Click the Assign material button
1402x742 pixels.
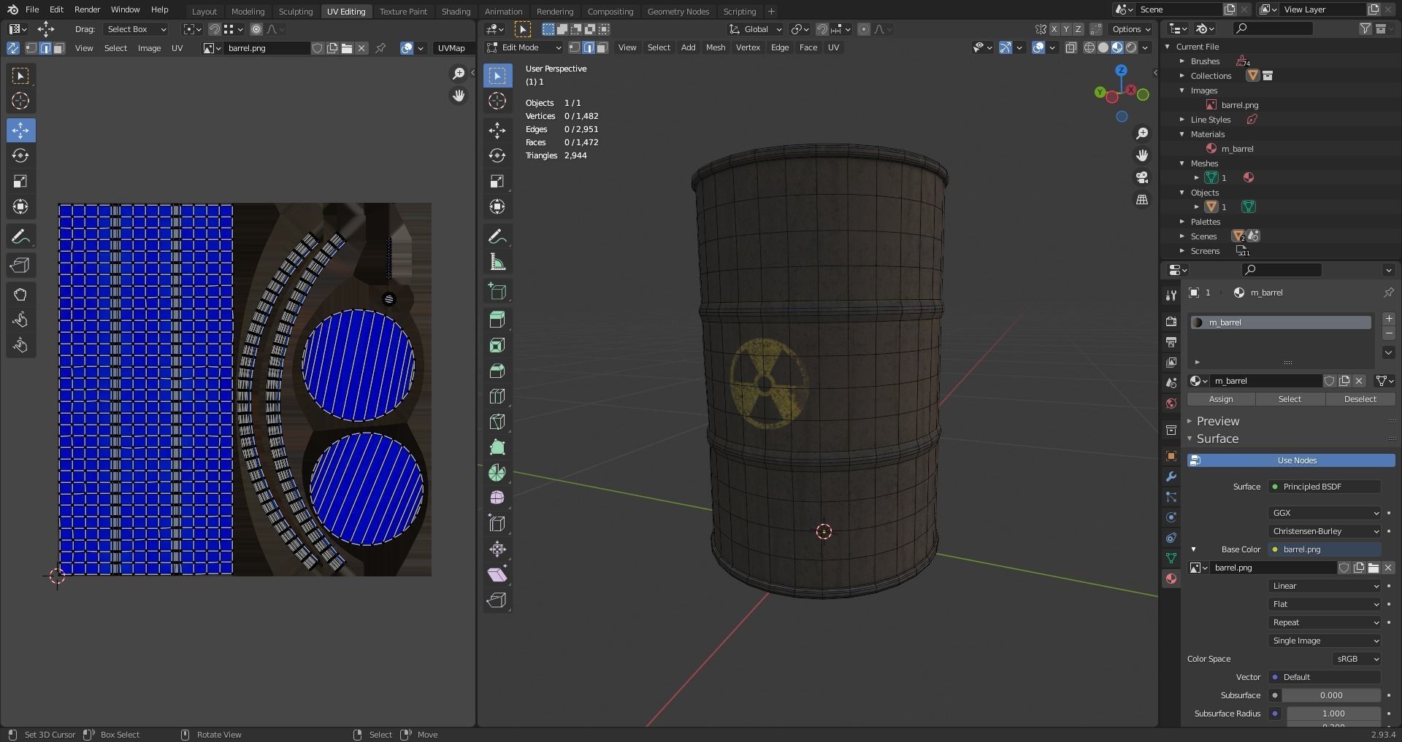1221,399
